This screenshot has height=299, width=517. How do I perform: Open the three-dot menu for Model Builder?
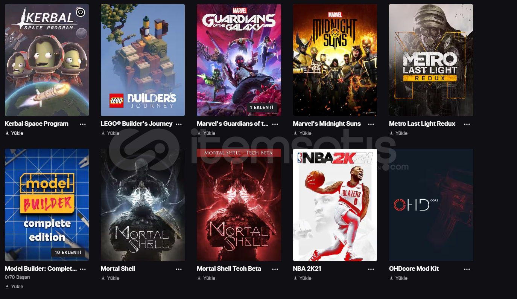click(83, 269)
